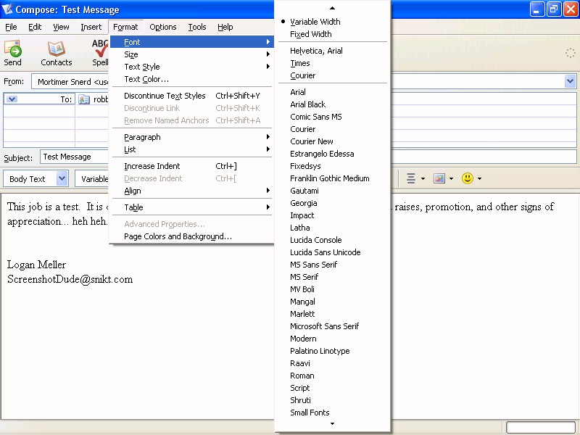Choose Discontinue Text Styles
The width and height of the screenshot is (580, 435).
coord(192,96)
